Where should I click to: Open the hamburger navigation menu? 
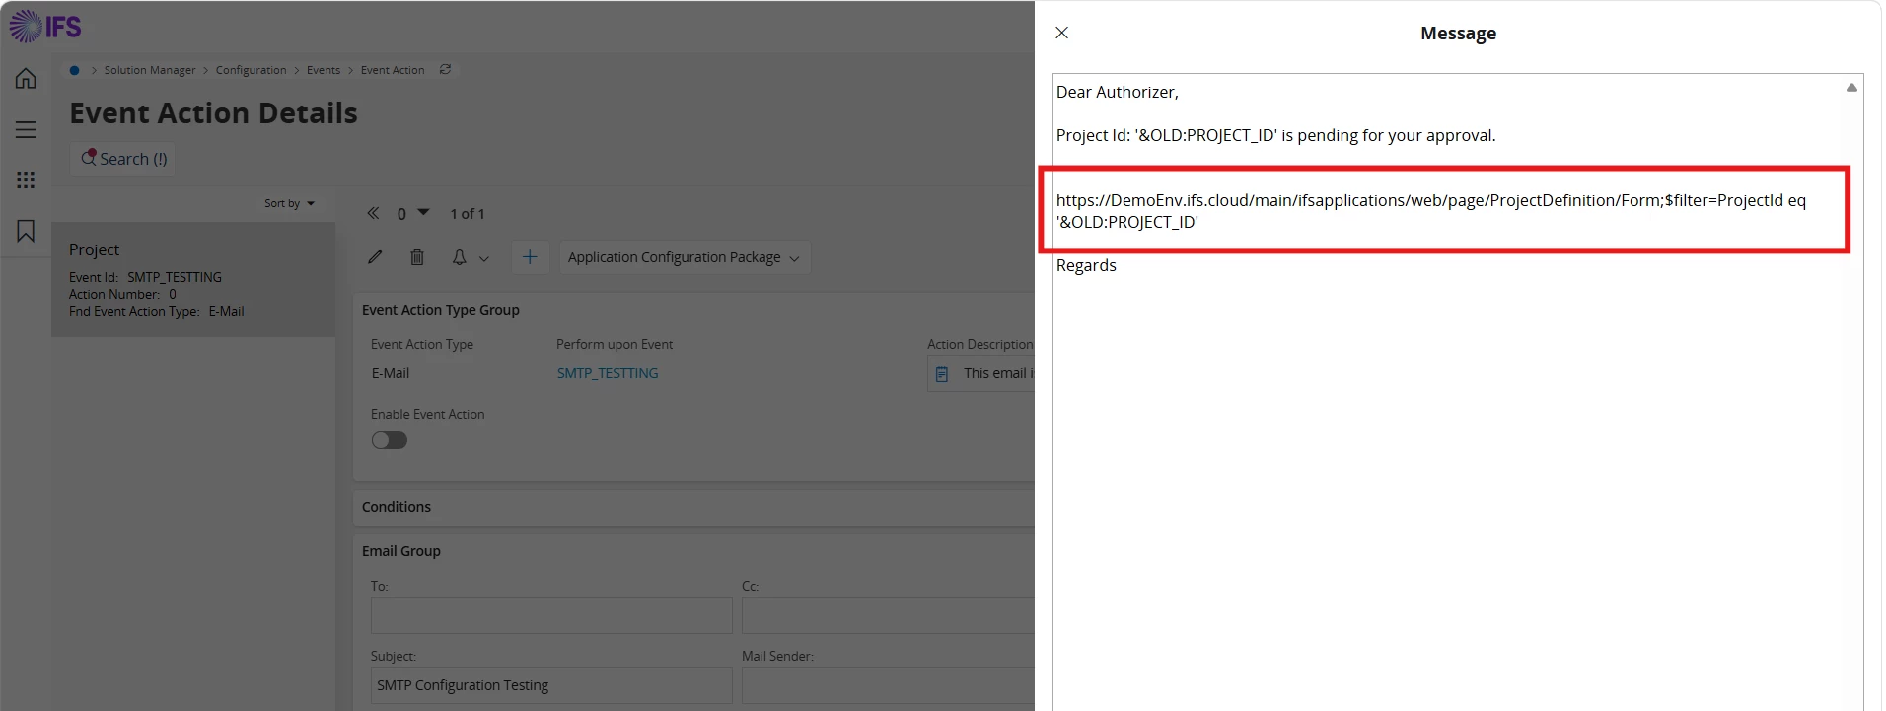[26, 129]
